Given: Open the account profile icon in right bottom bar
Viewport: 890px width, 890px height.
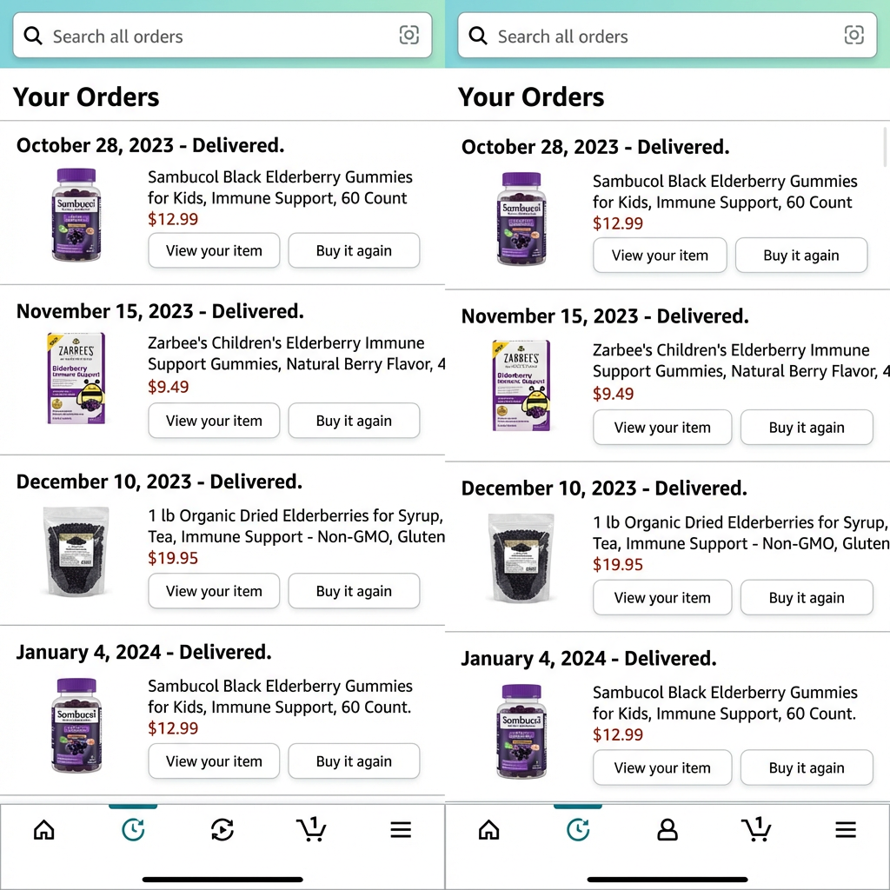Looking at the screenshot, I should pyautogui.click(x=667, y=830).
